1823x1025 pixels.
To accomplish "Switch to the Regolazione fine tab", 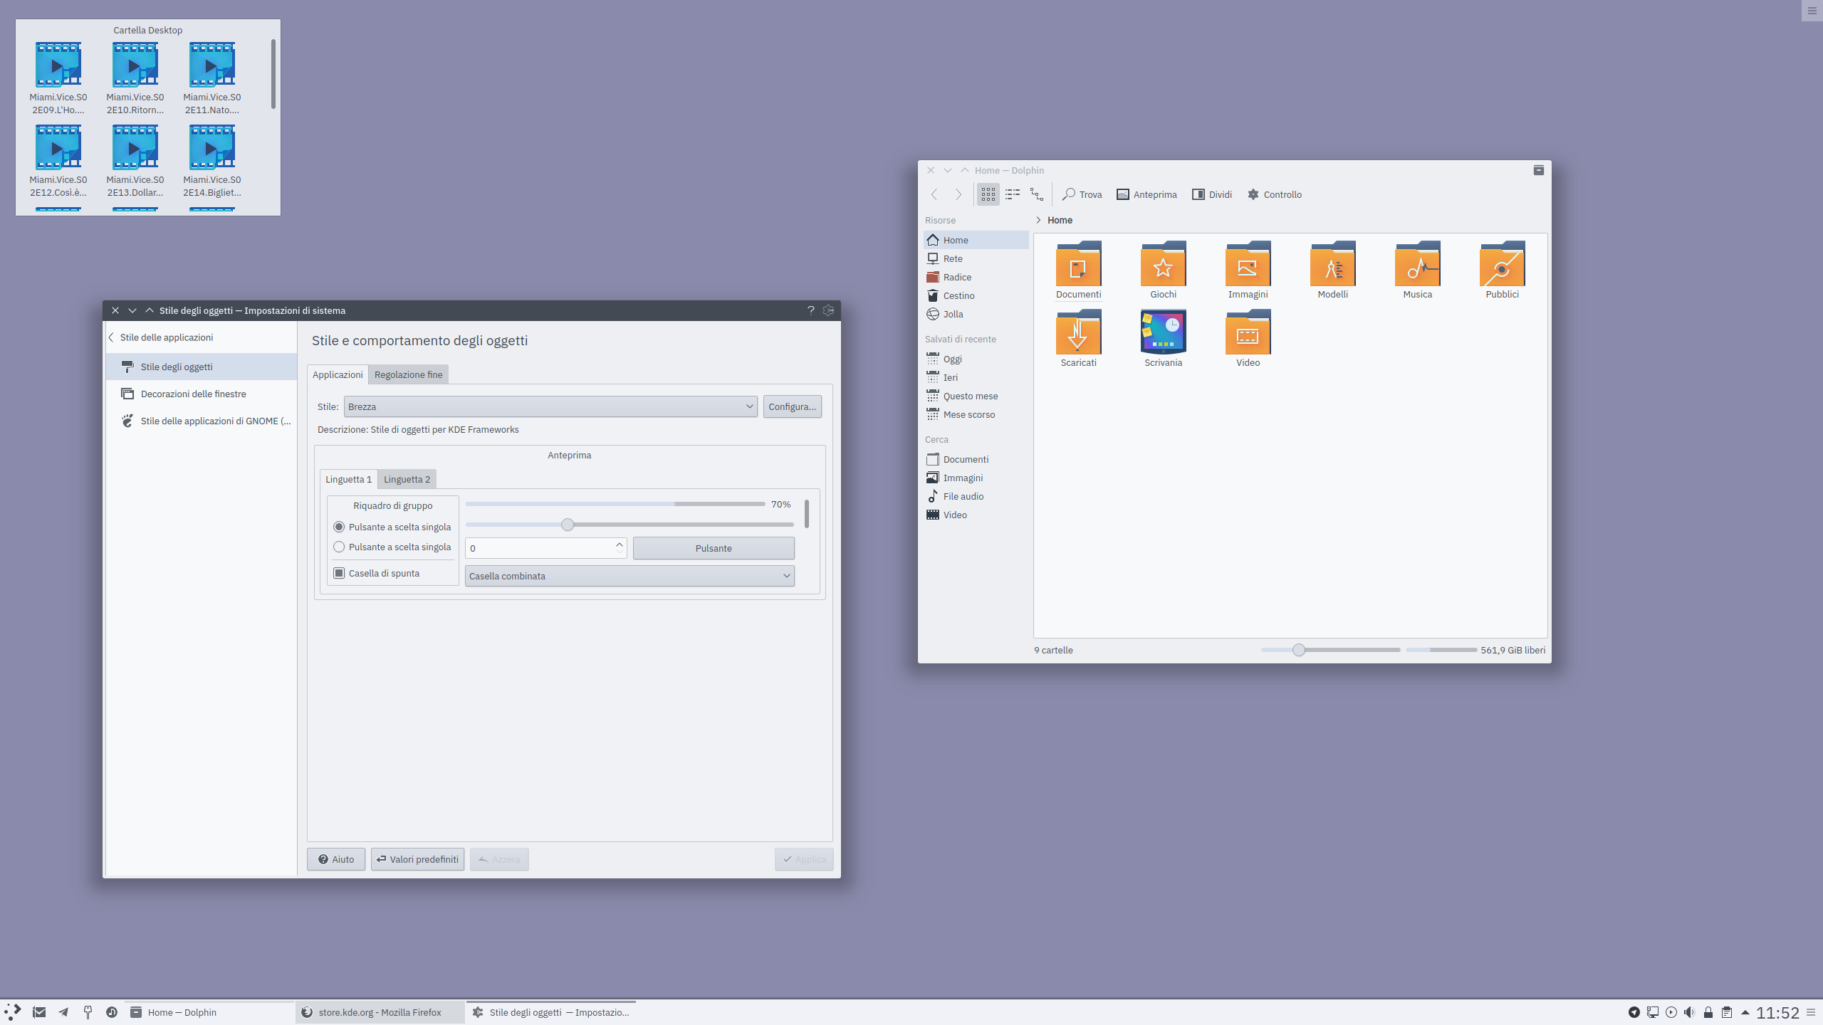I will tap(408, 374).
